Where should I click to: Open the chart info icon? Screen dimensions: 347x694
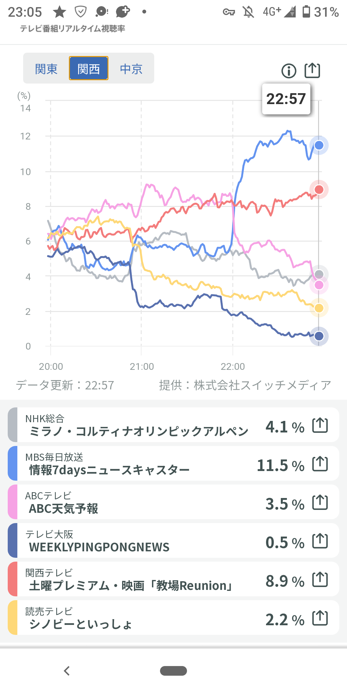(x=289, y=71)
